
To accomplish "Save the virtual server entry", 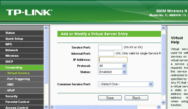I will 110,98.
